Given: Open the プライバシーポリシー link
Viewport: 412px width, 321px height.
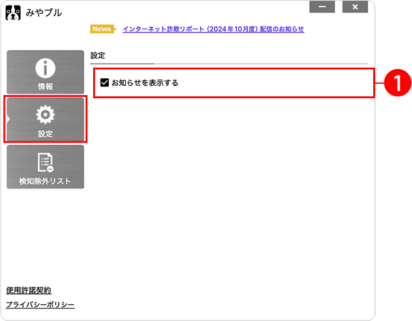Looking at the screenshot, I should [40, 305].
